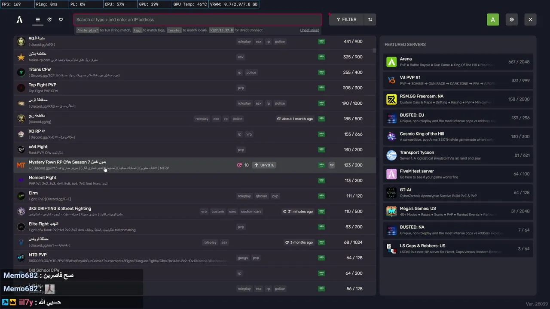
Task: Open the Old School CFW server entry
Action: (195, 273)
